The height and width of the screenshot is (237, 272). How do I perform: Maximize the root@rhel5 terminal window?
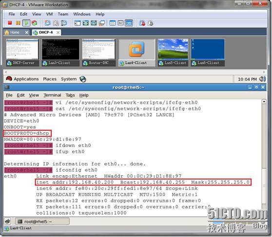click(x=256, y=87)
